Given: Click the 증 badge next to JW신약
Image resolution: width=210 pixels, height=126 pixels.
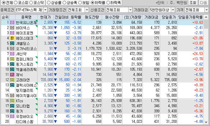Looking at the screenshot, I should click(12, 54).
